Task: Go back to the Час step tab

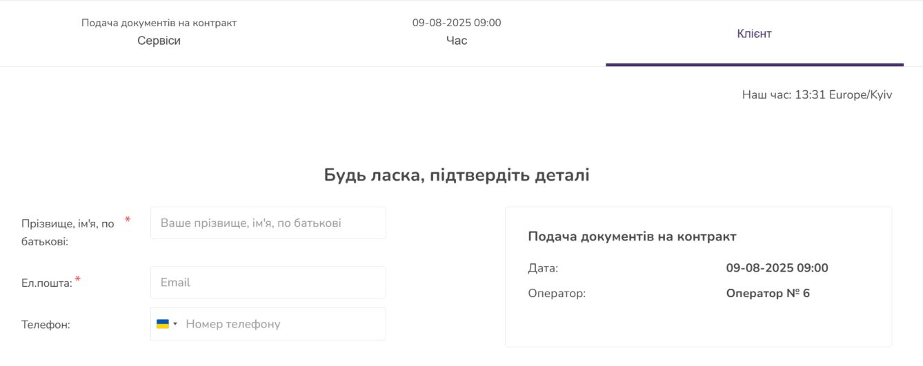Action: click(457, 33)
